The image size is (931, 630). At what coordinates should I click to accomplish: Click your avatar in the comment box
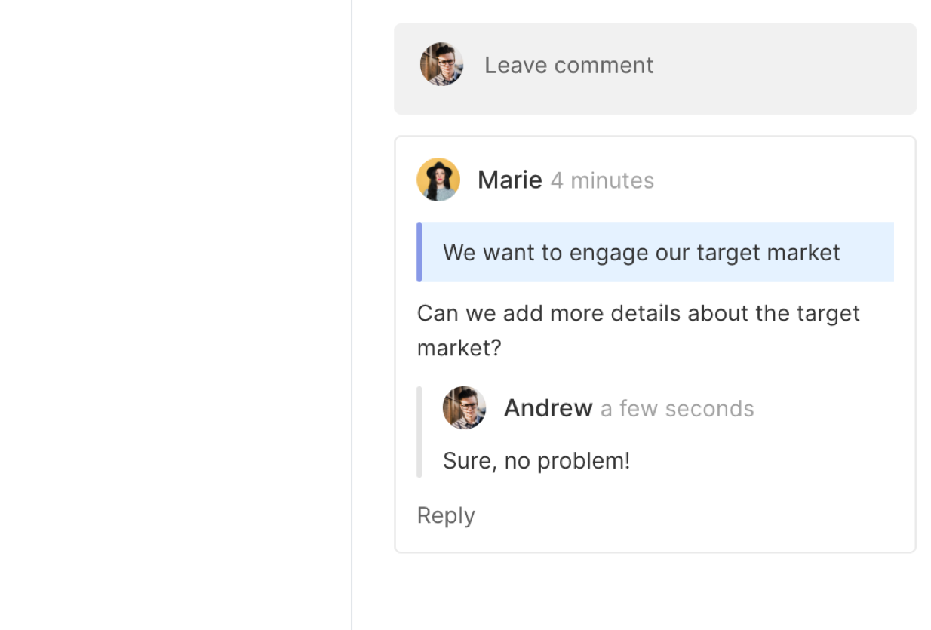441,64
